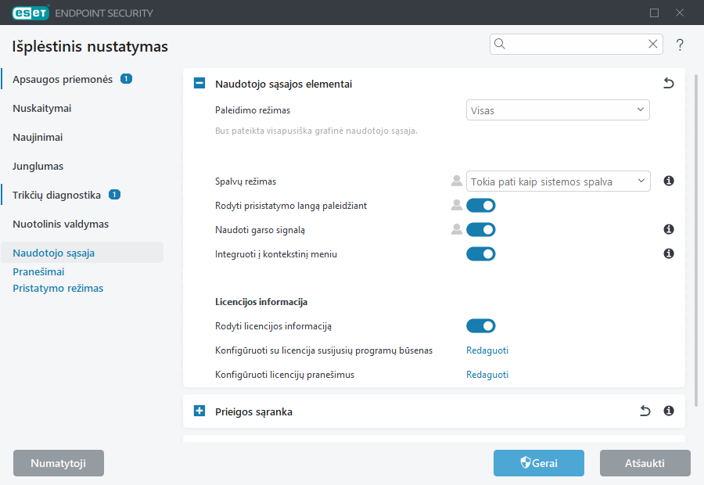Click text 'Bus pateikta visapusiška grafinė naudotojo sąsaja.'
The image size is (704, 485).
click(316, 131)
